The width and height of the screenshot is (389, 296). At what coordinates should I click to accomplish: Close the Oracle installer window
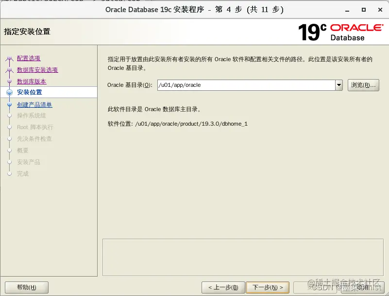pyautogui.click(x=380, y=10)
